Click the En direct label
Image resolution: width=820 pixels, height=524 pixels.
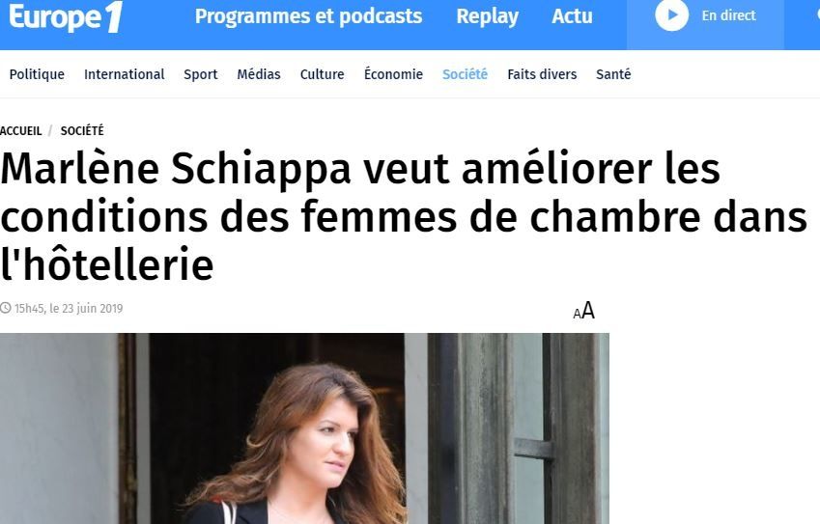728,15
